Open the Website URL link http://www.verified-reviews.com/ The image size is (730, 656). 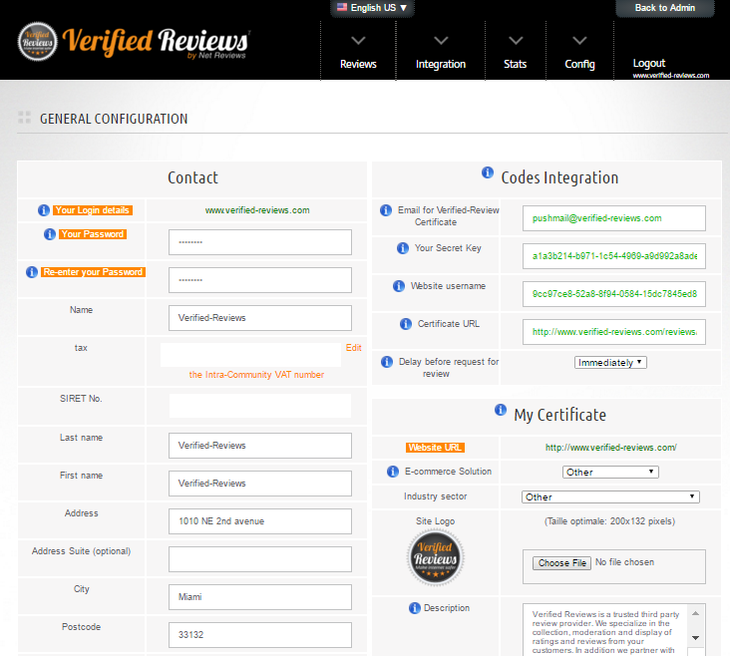click(x=610, y=448)
